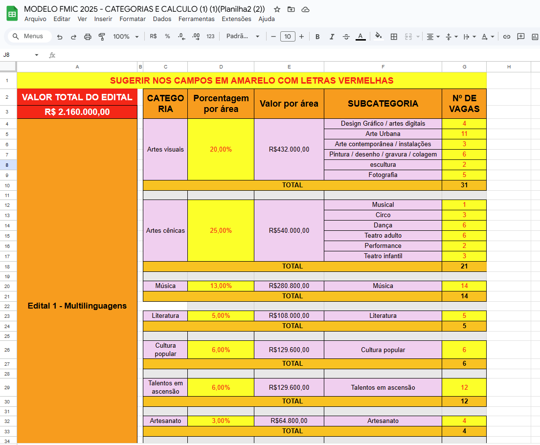Increase decimal places

point(196,37)
